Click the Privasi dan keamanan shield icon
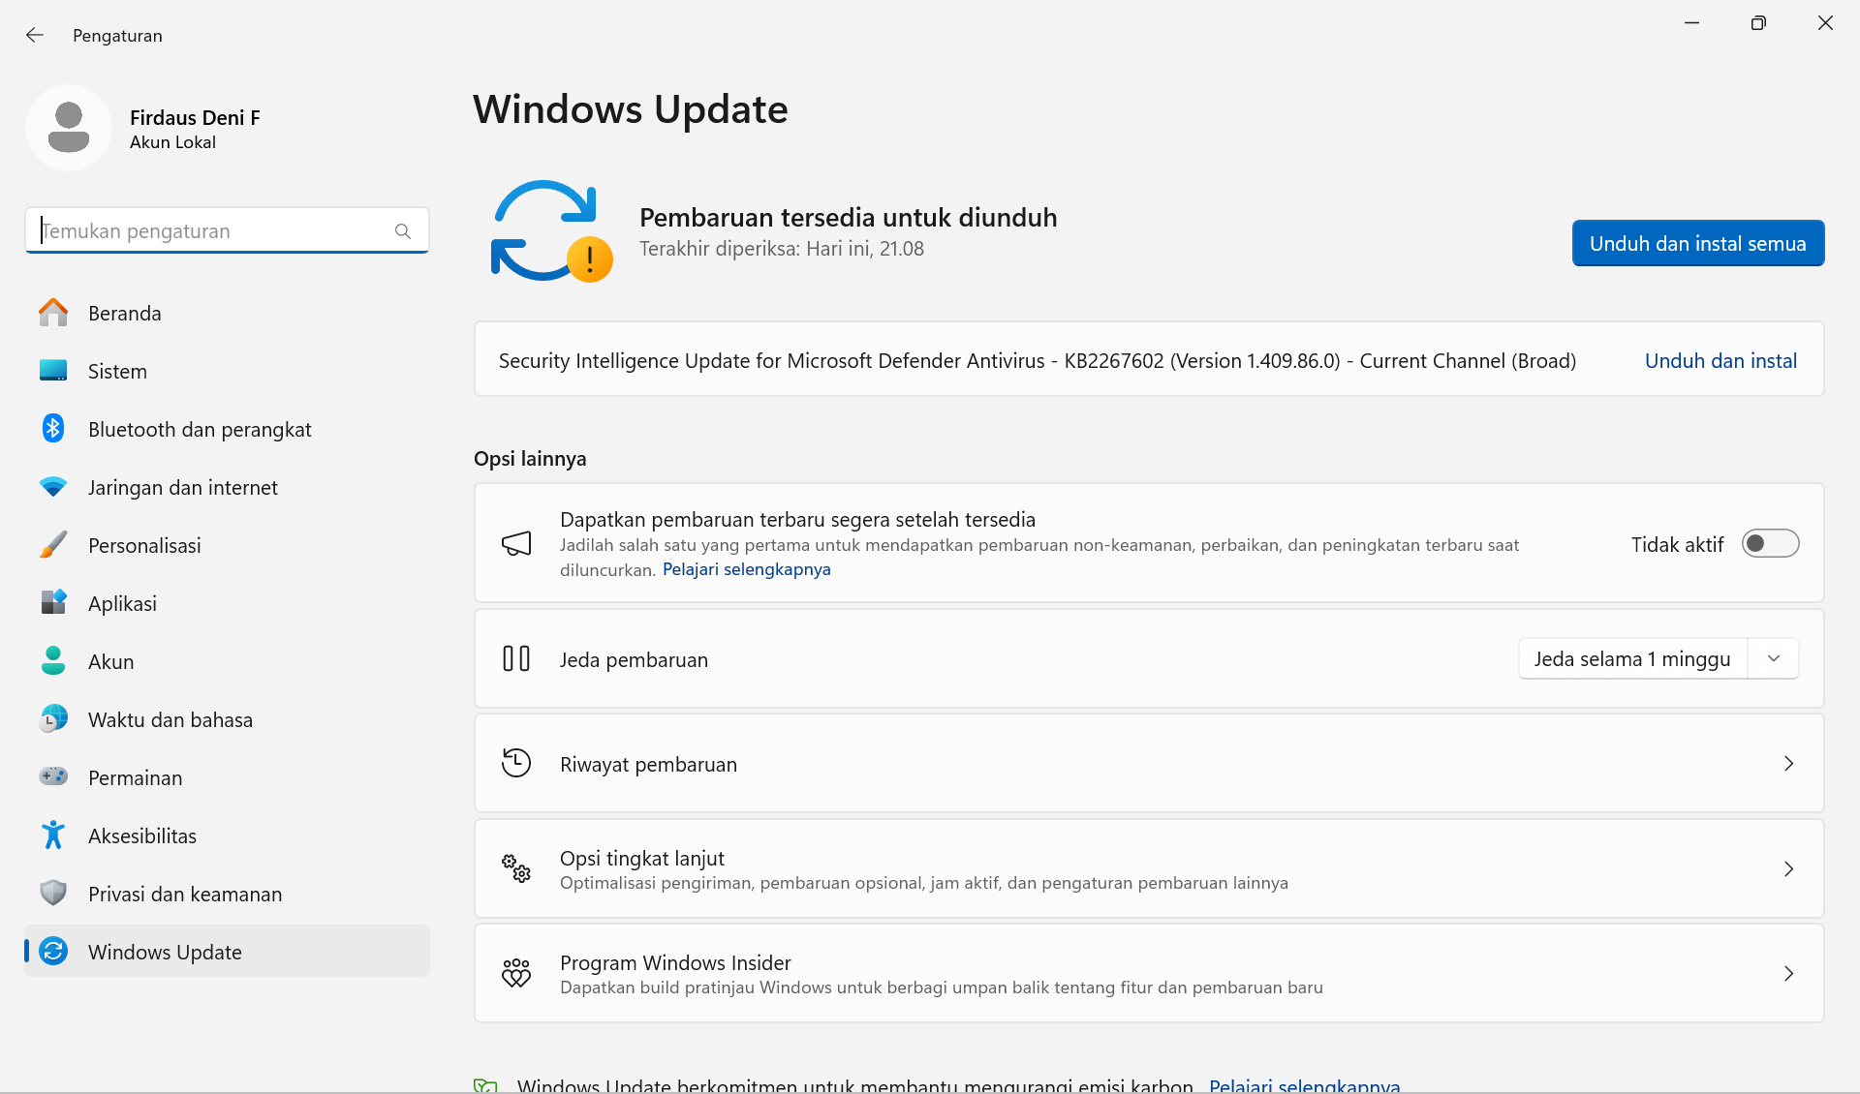This screenshot has width=1860, height=1094. (53, 893)
